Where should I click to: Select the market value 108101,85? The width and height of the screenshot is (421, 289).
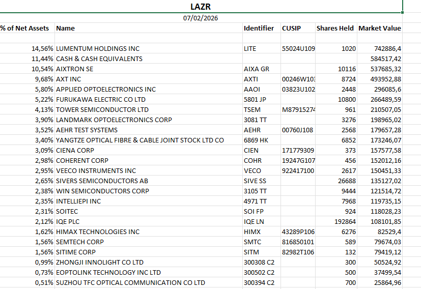point(380,222)
